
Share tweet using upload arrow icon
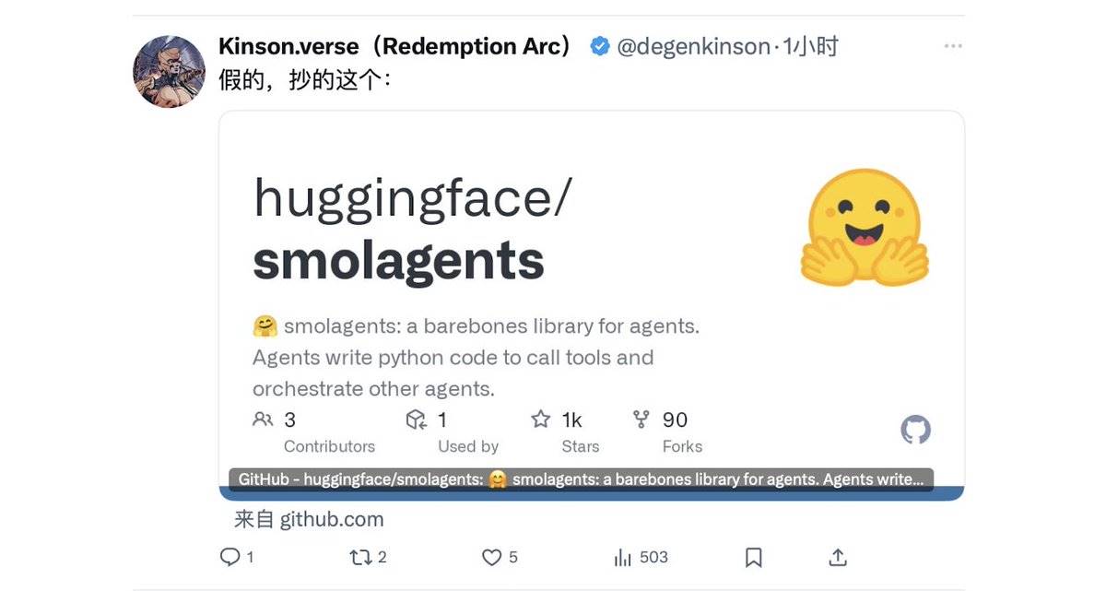(x=838, y=557)
